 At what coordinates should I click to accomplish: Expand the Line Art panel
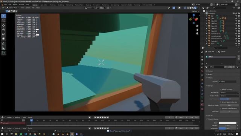point(210,116)
